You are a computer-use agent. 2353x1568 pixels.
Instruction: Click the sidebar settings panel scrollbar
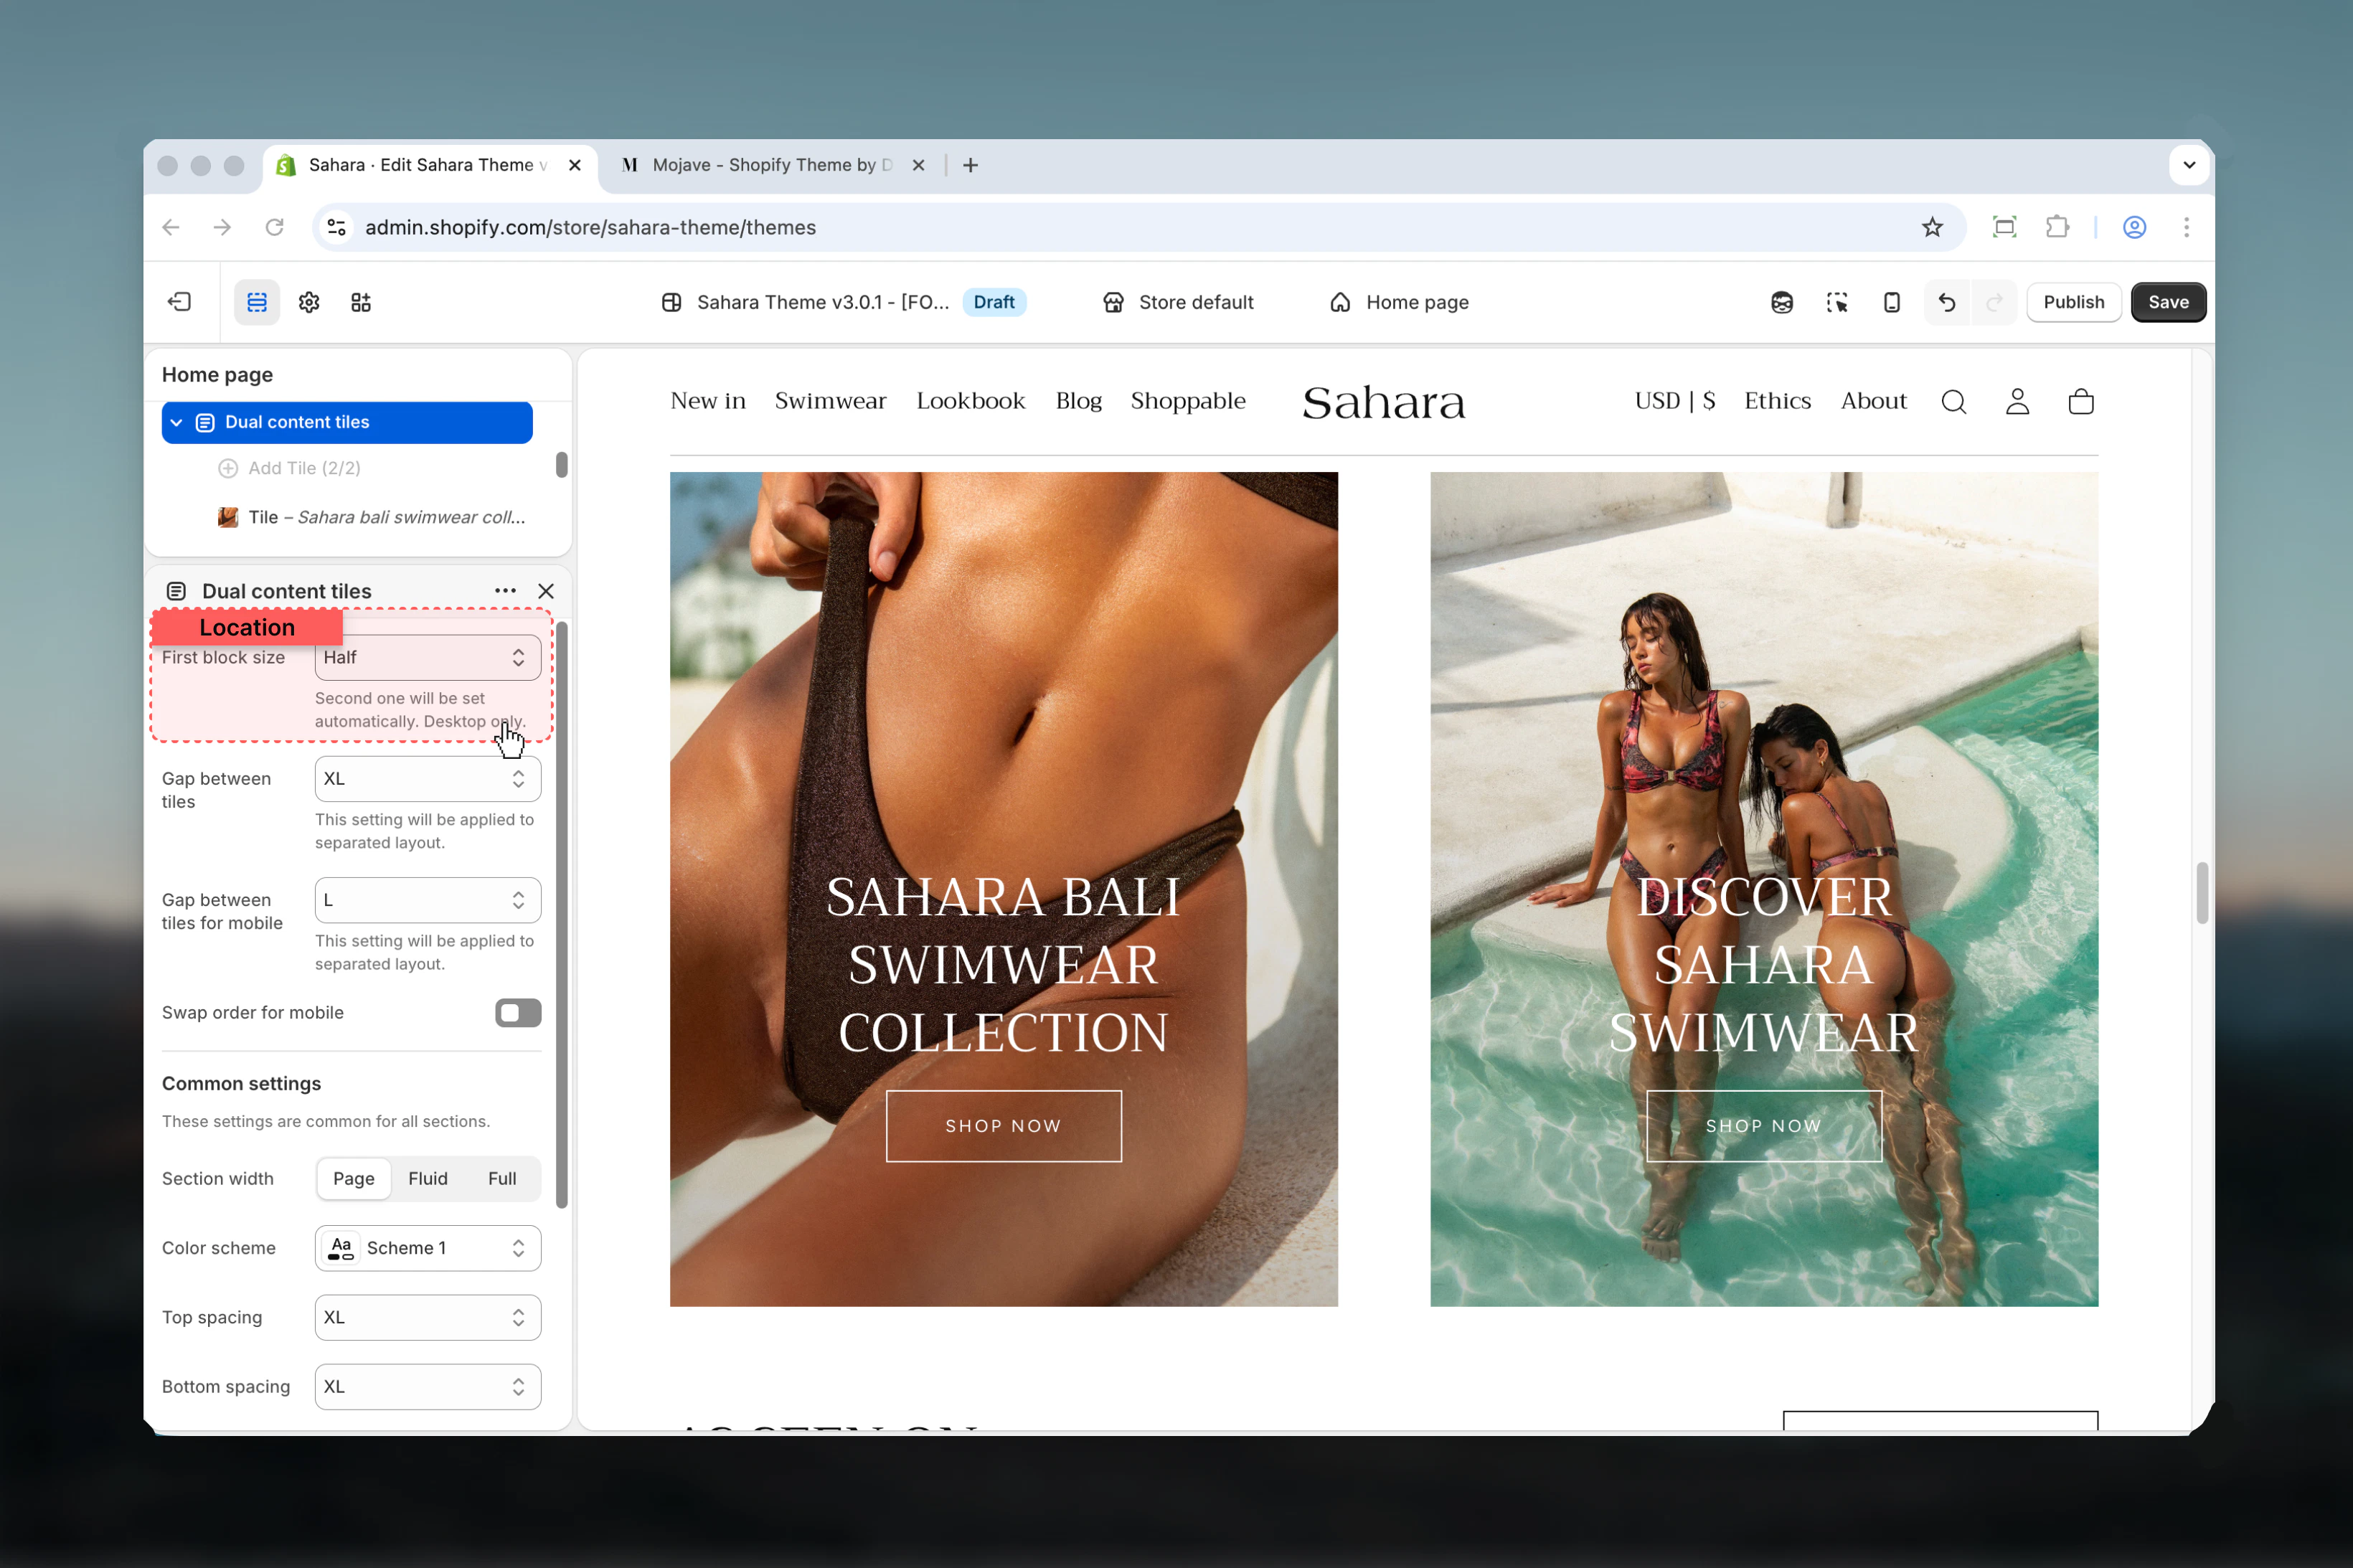(x=562, y=915)
